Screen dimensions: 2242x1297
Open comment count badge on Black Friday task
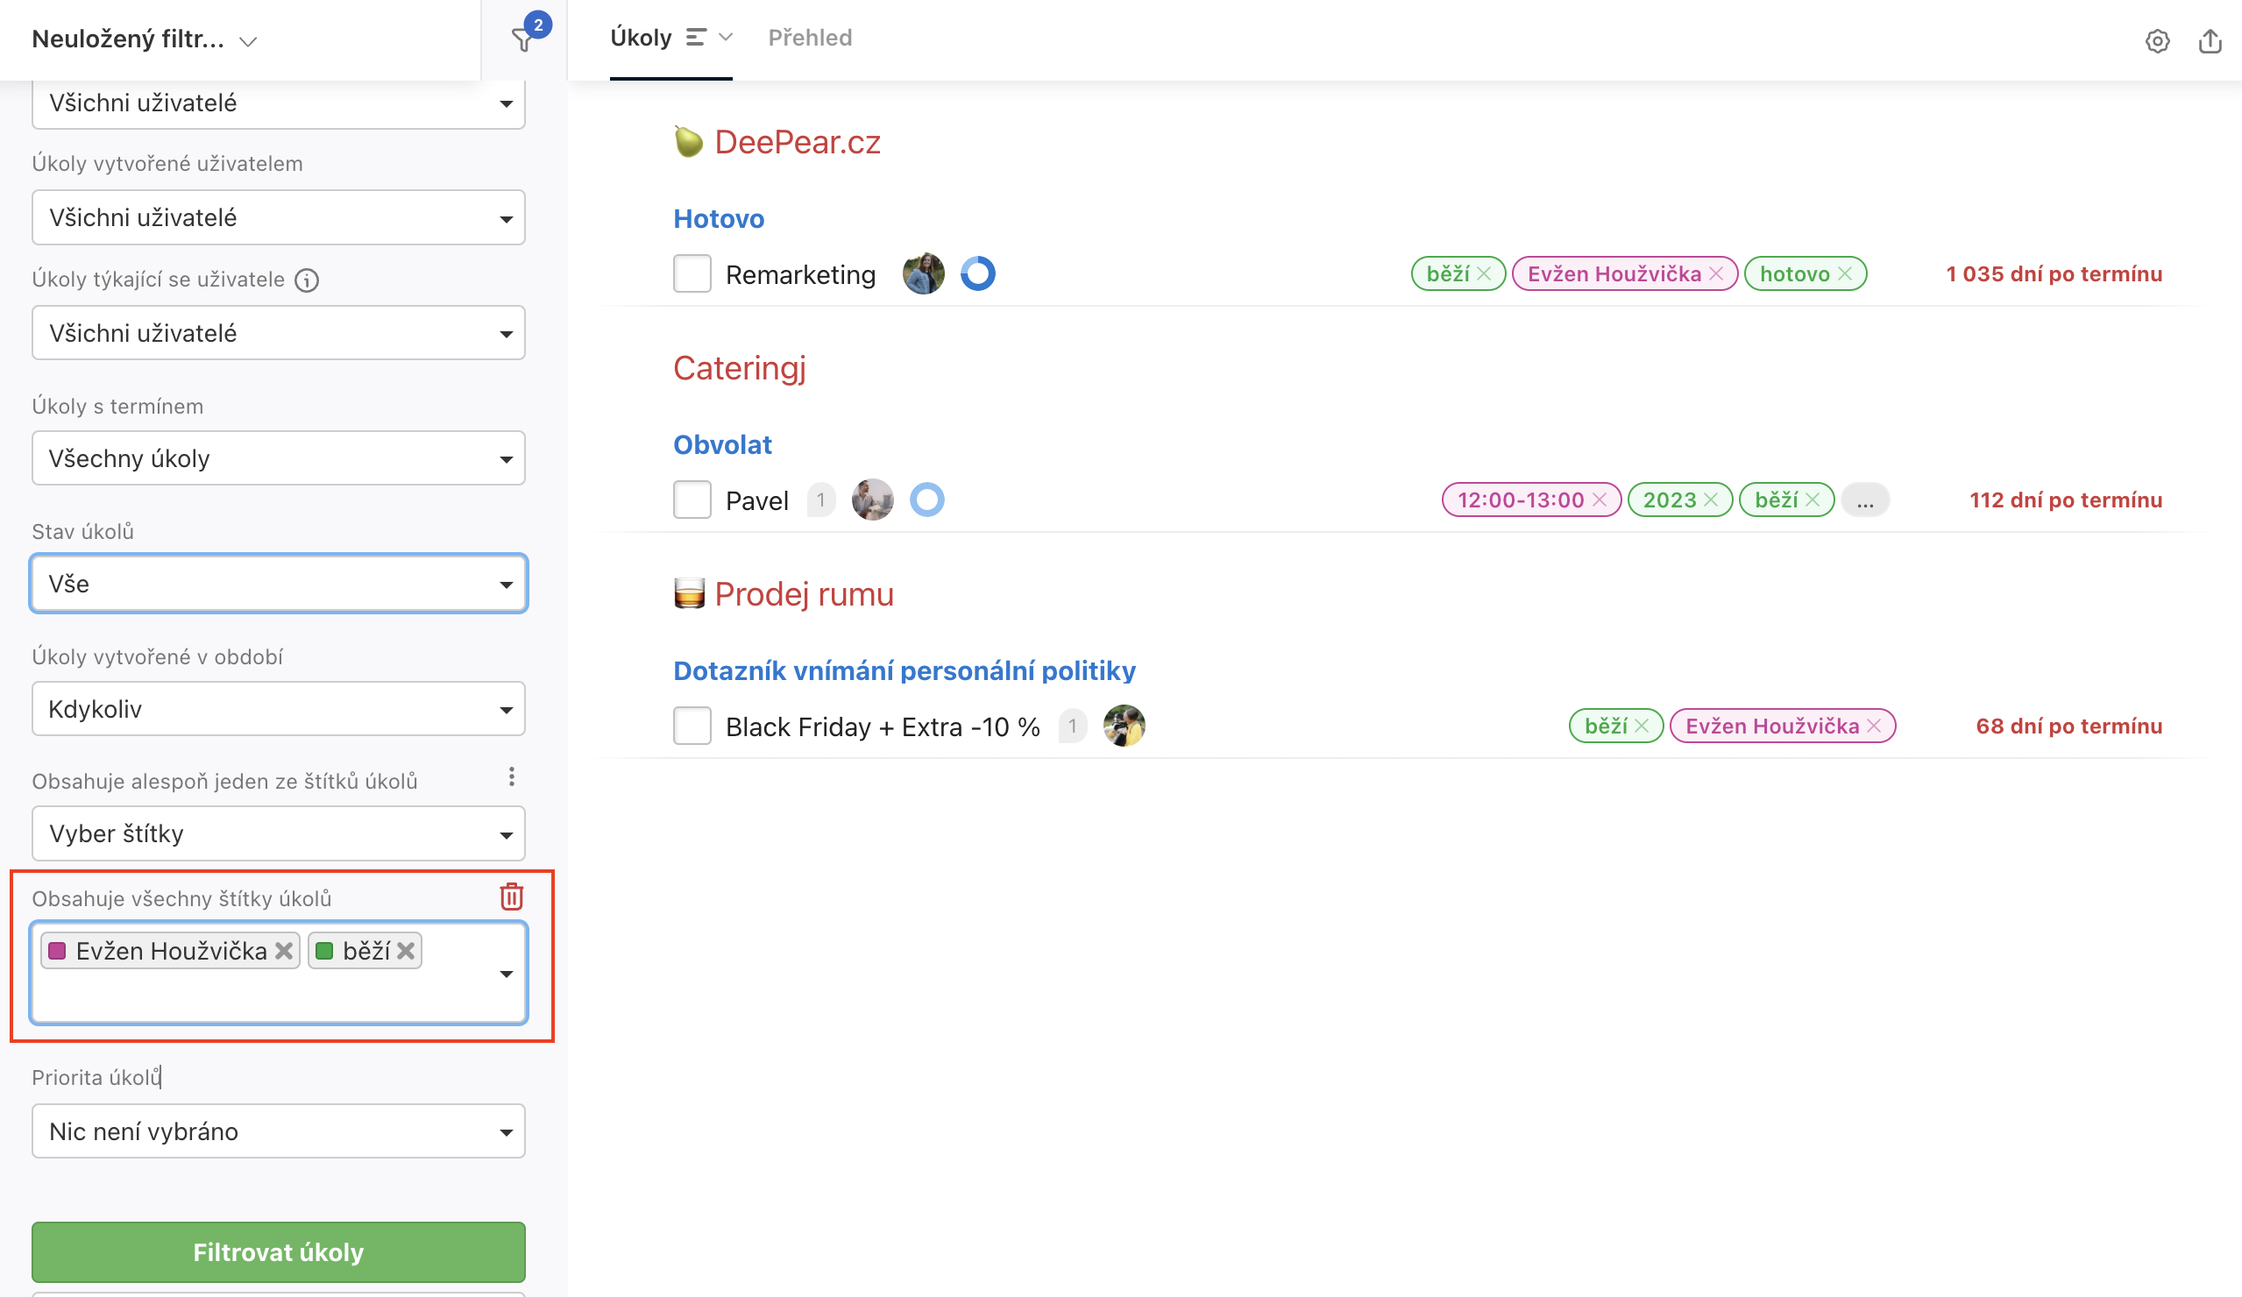click(x=1073, y=726)
